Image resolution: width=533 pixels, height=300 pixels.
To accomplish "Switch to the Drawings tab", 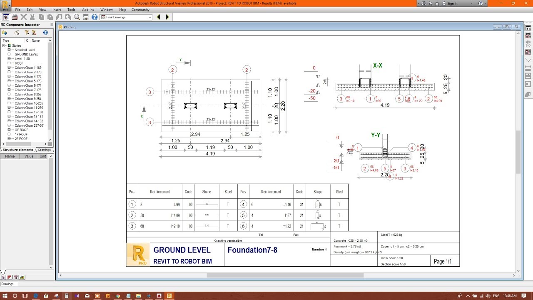I will pyautogui.click(x=44, y=150).
